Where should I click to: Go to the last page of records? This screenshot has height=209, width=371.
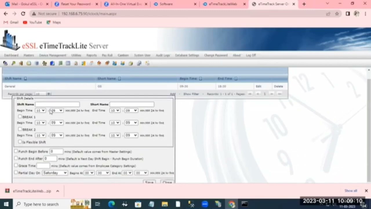tap(279, 94)
